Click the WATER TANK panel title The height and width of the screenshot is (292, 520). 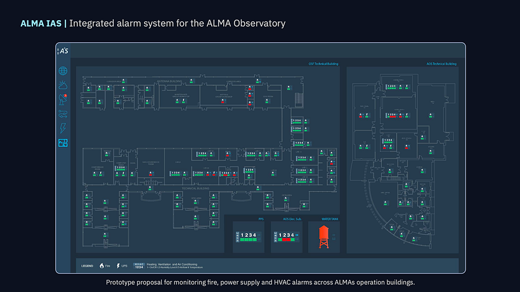pyautogui.click(x=330, y=219)
